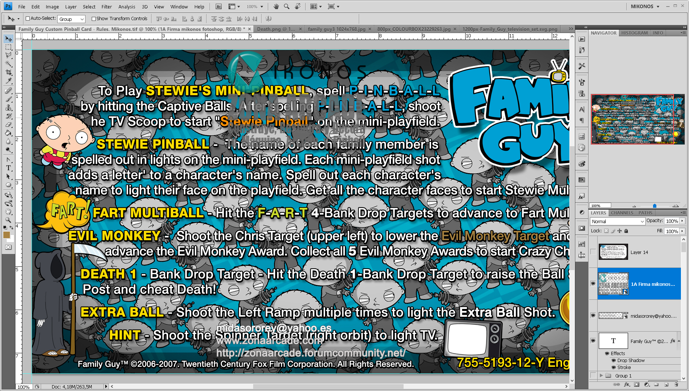Select the Pen tool
The width and height of the screenshot is (689, 391).
pos(8,159)
